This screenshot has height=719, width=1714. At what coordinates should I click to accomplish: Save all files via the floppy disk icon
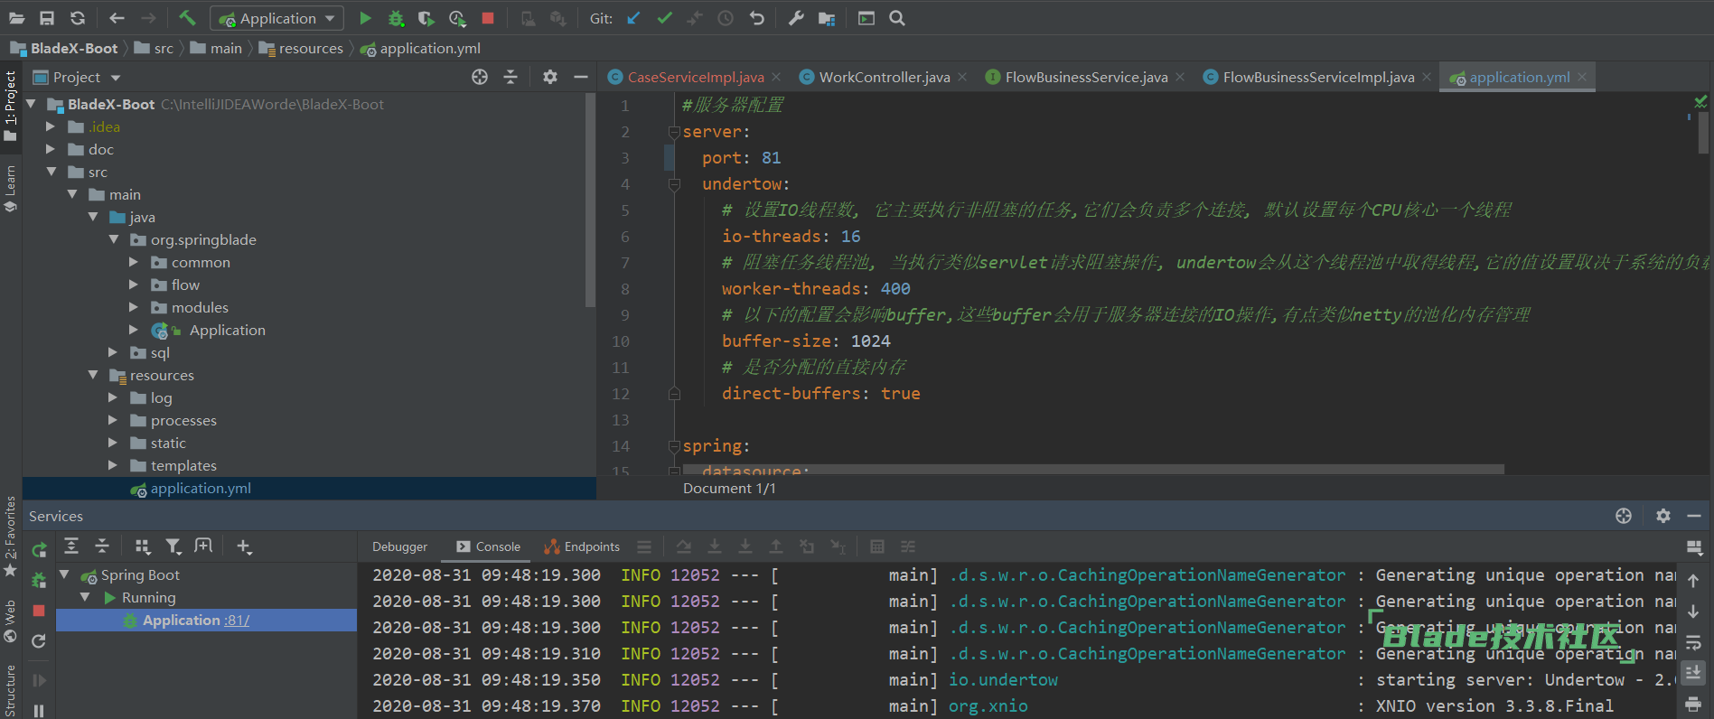(47, 18)
